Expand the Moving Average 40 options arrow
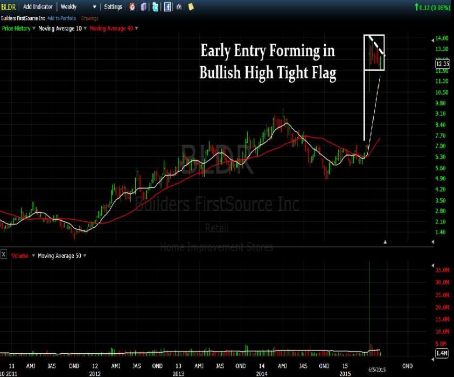Screen dimensions: 454x377 pos(136,28)
